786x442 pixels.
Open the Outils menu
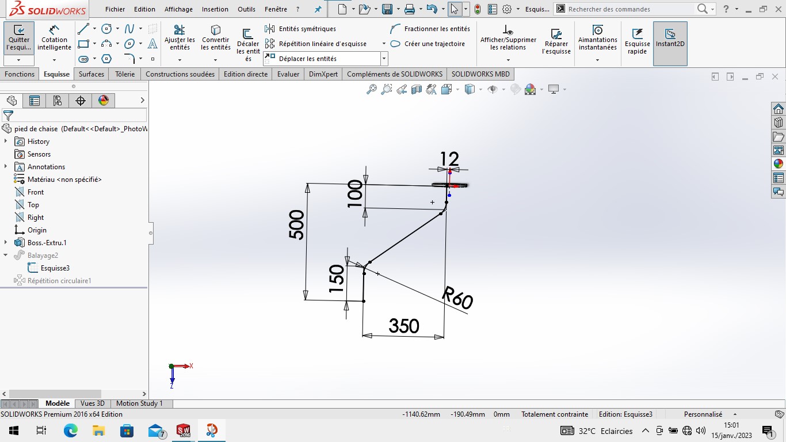pyautogui.click(x=246, y=9)
